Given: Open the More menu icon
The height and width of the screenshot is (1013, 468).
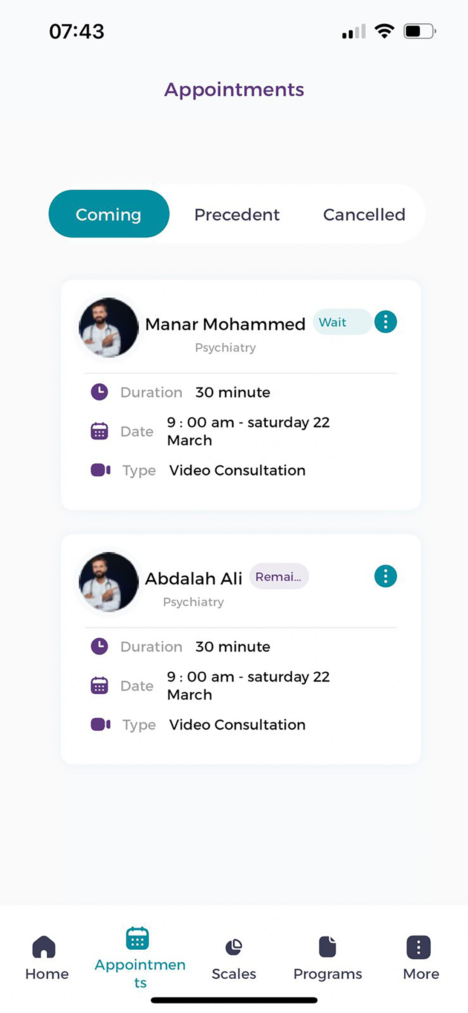Looking at the screenshot, I should pyautogui.click(x=418, y=947).
